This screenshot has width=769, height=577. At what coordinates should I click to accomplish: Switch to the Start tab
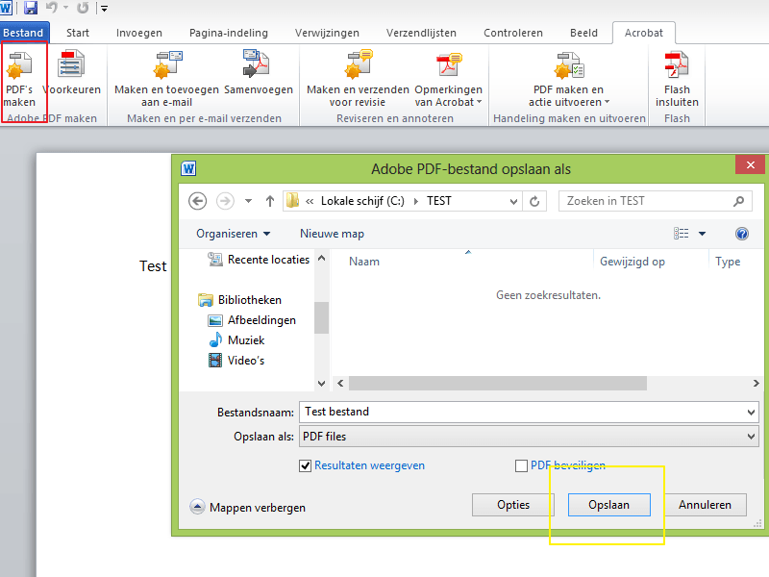pyautogui.click(x=78, y=33)
